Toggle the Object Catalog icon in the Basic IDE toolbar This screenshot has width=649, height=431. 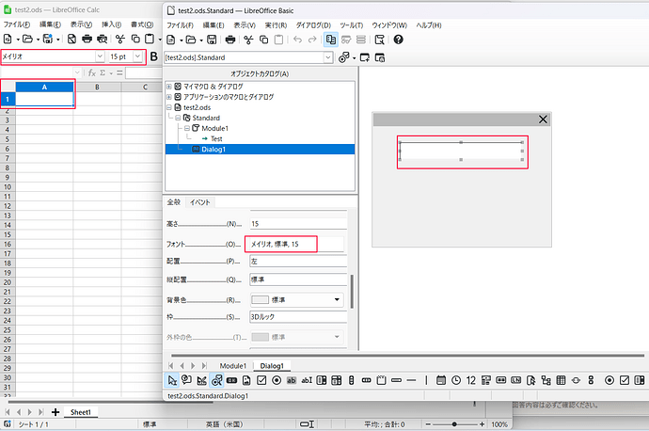331,40
